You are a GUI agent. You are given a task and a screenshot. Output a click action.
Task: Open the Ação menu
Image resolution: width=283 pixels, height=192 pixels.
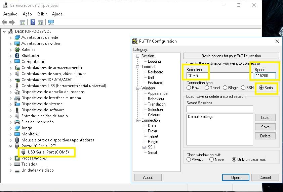(x=27, y=14)
